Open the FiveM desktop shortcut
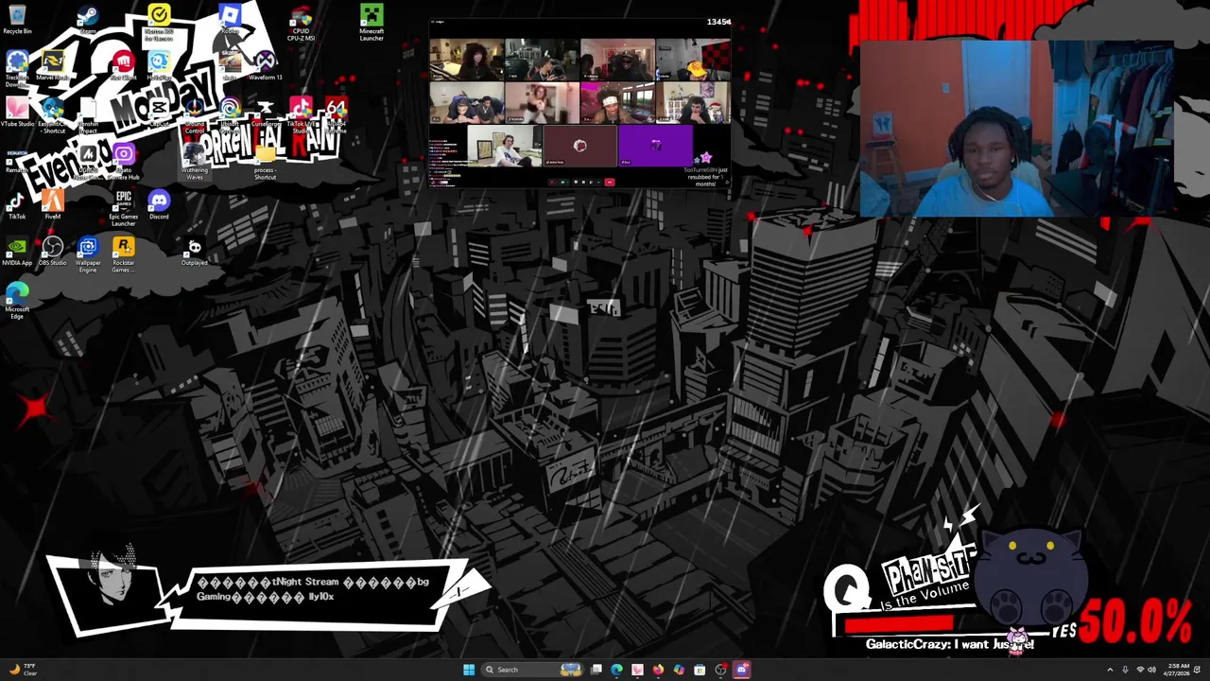Screen dimensions: 1210x681 click(52, 205)
